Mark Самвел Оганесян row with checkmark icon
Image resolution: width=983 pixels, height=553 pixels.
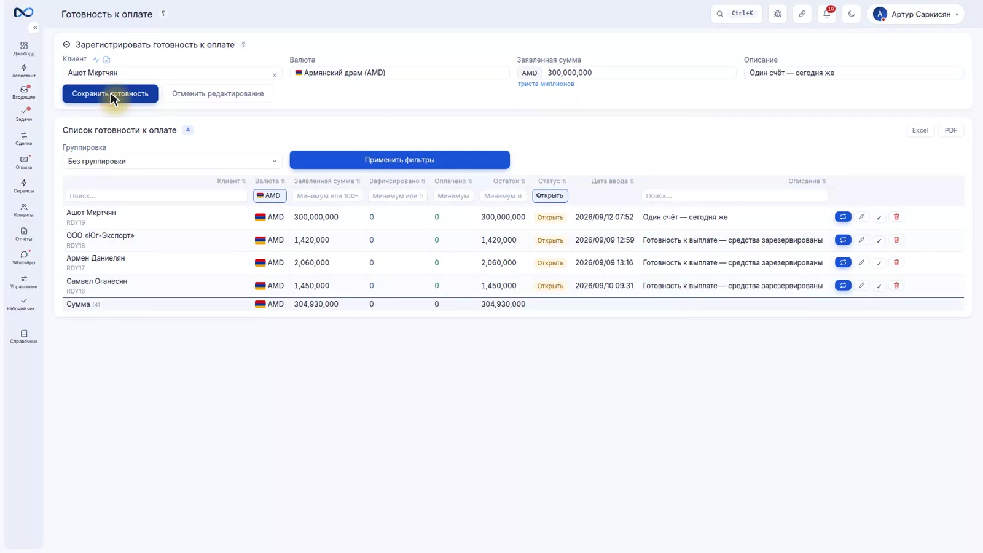click(879, 286)
